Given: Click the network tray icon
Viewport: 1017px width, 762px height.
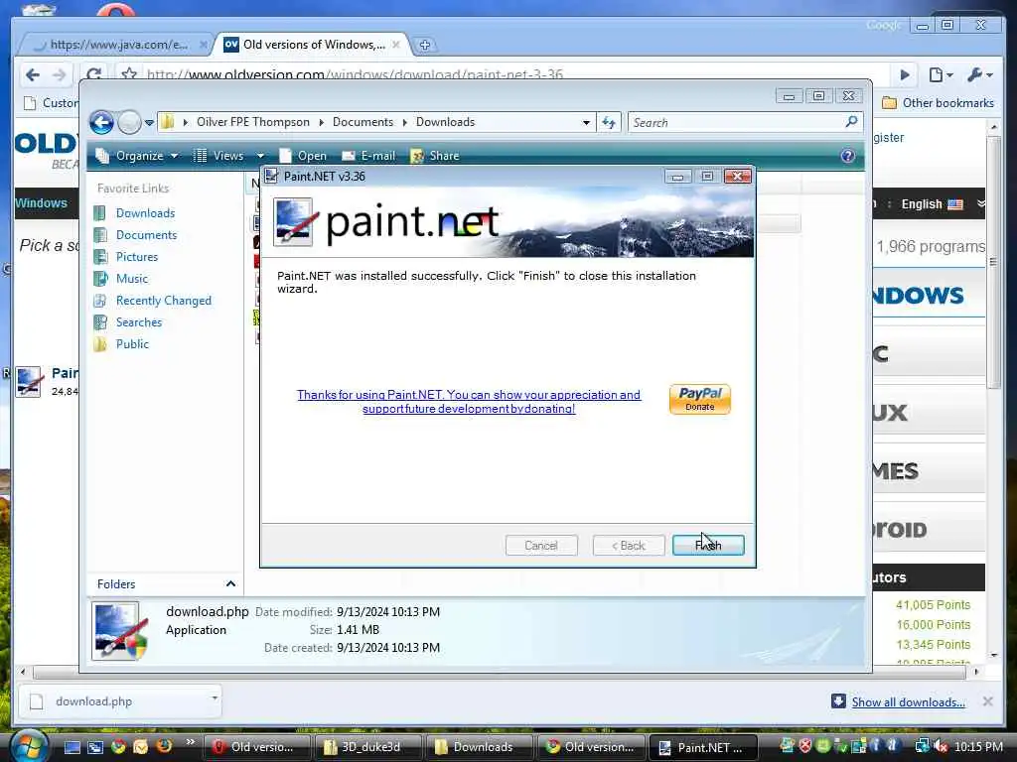Looking at the screenshot, I should click(x=922, y=746).
